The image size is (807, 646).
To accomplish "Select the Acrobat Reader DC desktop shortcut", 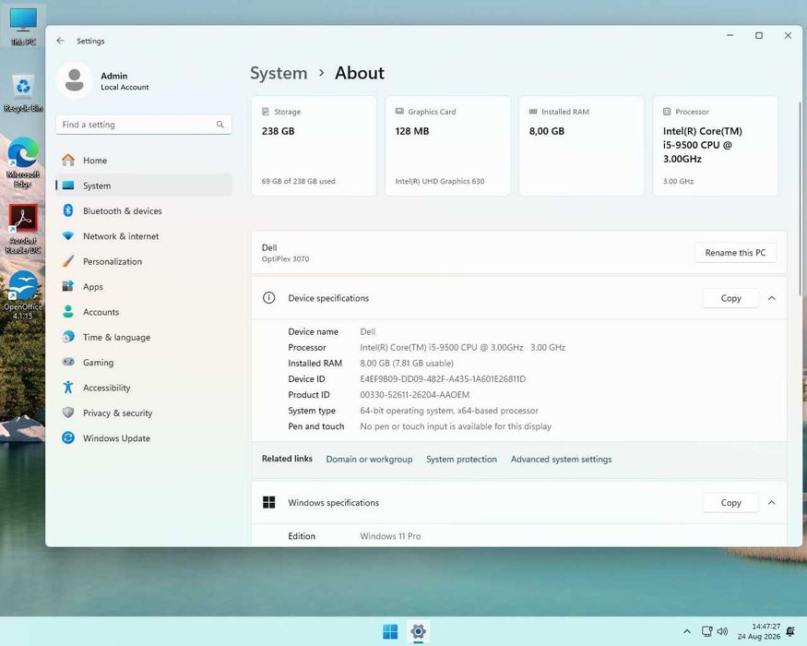I will [x=23, y=229].
